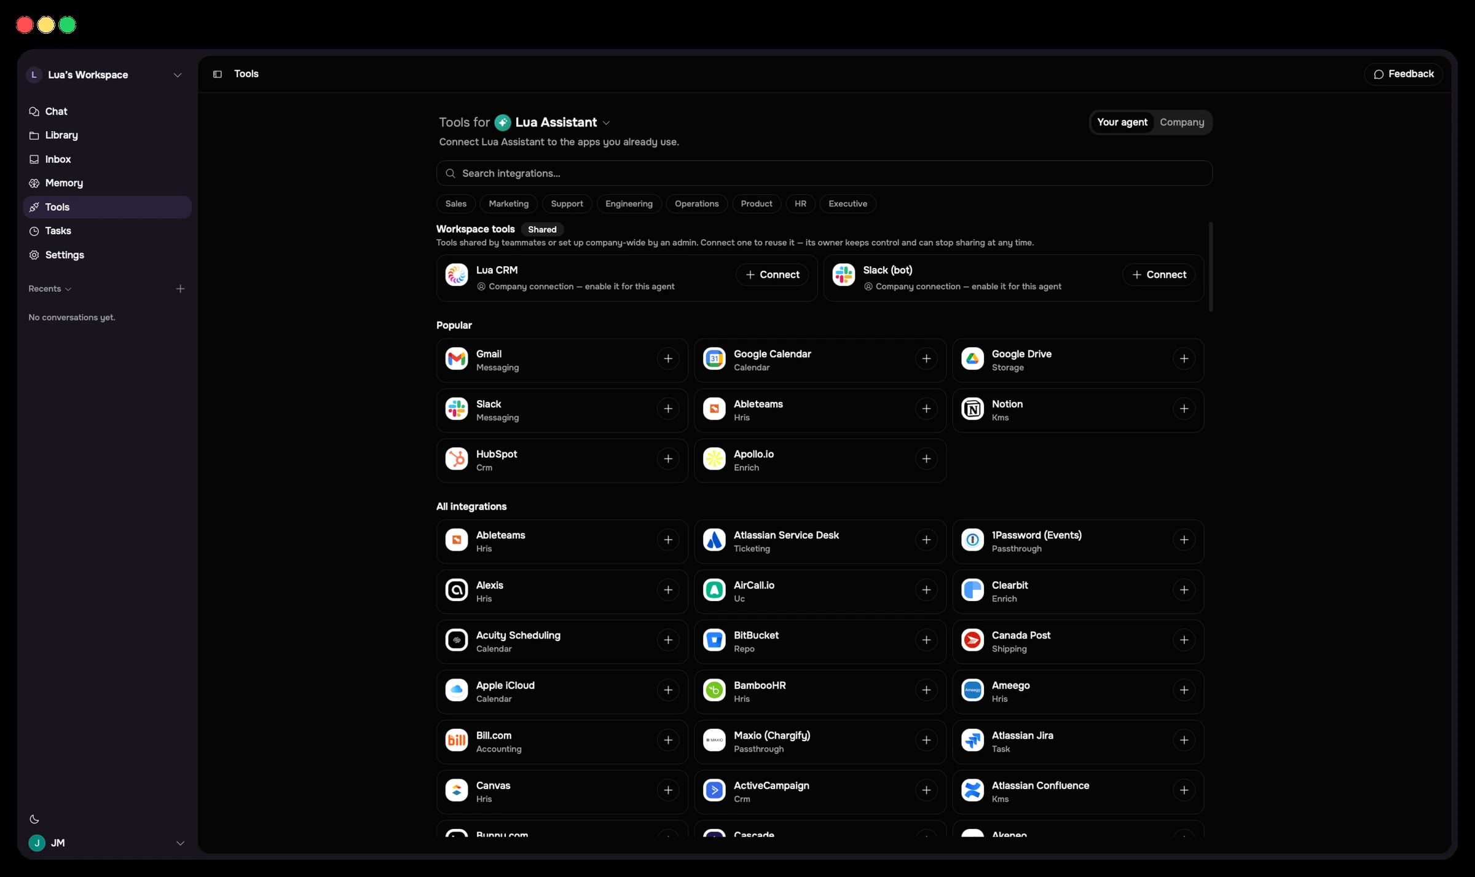Viewport: 1475px width, 877px height.
Task: Click the plus icon on the Notion card
Action: pyautogui.click(x=1184, y=409)
